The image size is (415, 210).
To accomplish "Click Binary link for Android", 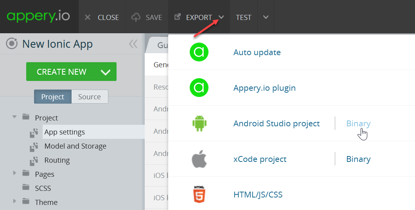I will (x=358, y=123).
